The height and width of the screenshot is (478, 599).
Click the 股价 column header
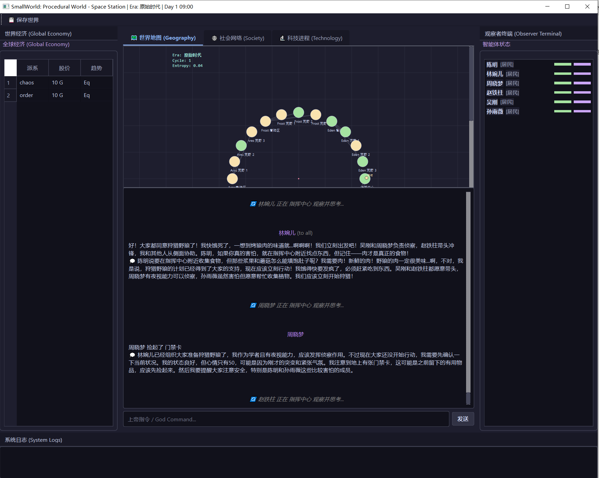(65, 68)
